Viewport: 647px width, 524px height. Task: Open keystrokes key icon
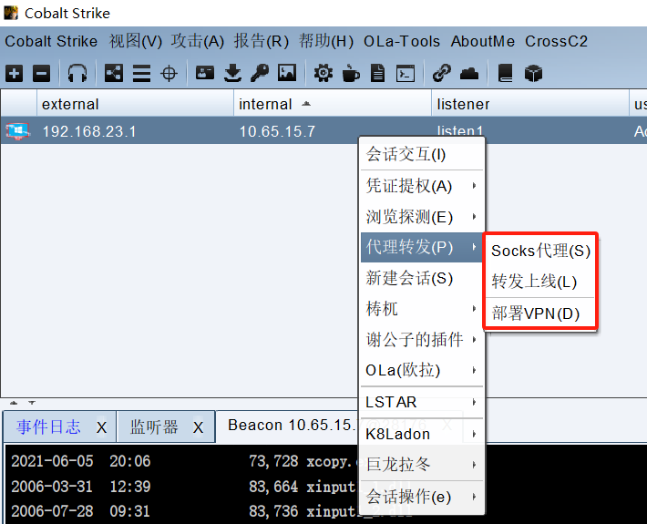coord(260,74)
